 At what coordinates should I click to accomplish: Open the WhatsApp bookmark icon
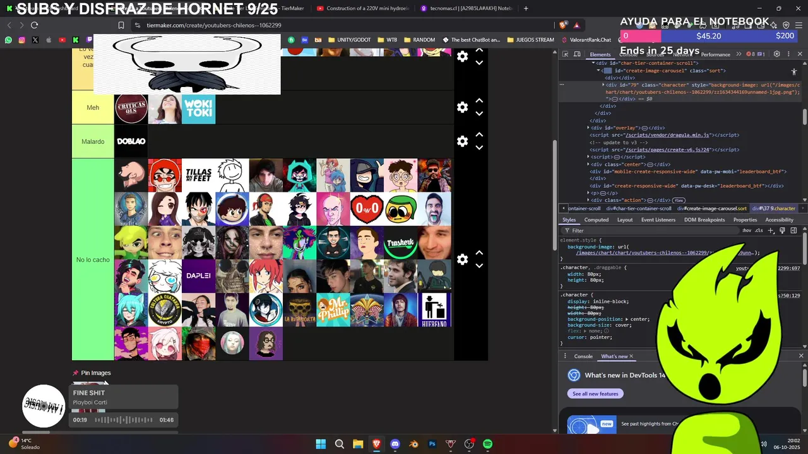tap(8, 40)
